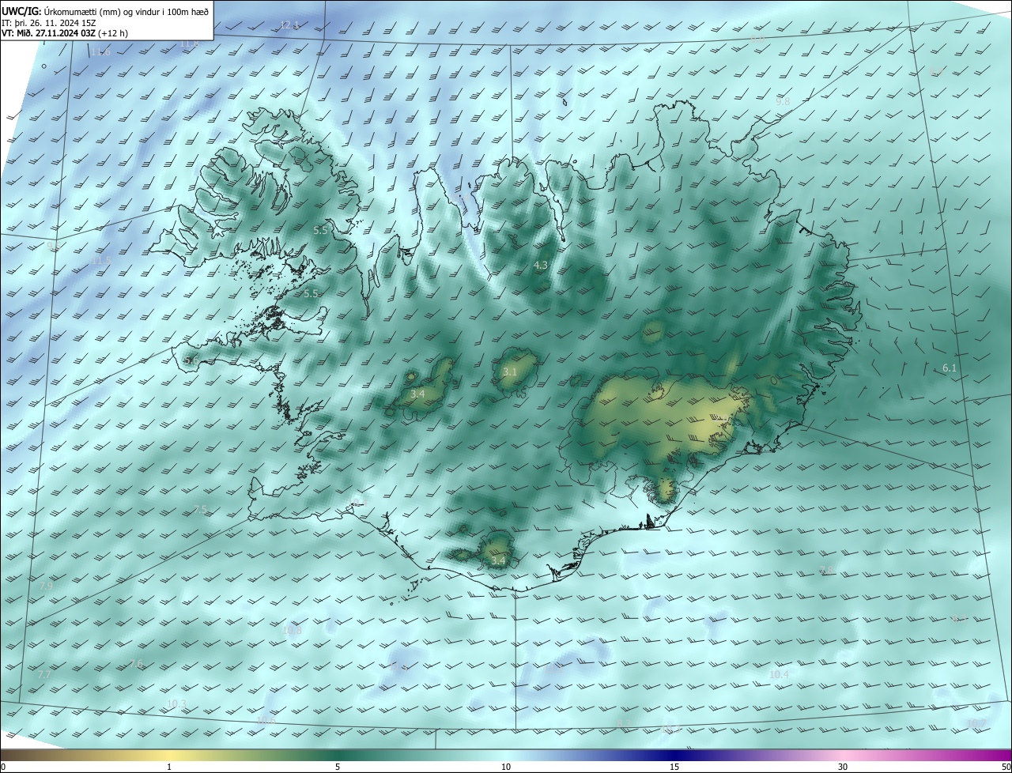Click the 7.6 value label
Screen dimensions: 1012x773
pos(137,664)
